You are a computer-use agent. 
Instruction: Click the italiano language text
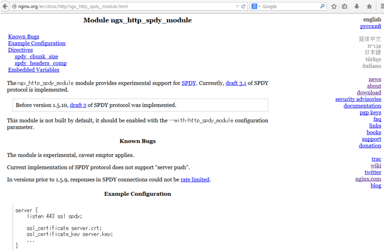(x=372, y=66)
